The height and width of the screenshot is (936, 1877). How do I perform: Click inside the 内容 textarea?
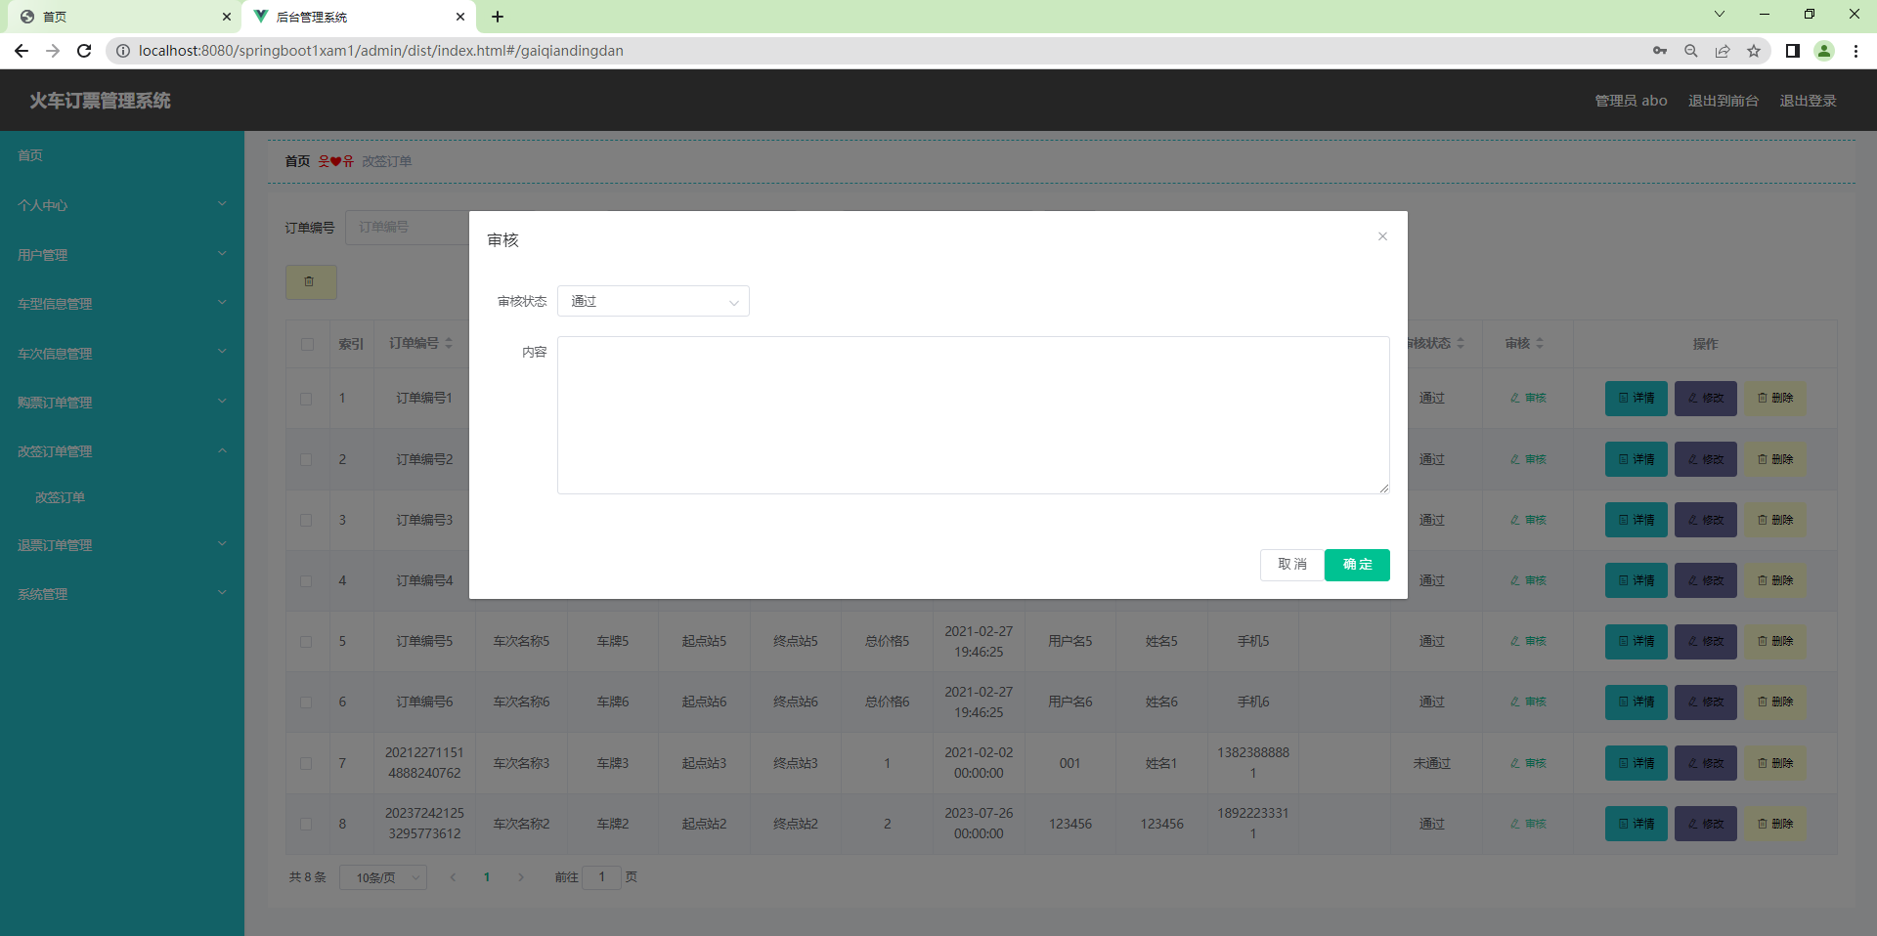point(973,415)
